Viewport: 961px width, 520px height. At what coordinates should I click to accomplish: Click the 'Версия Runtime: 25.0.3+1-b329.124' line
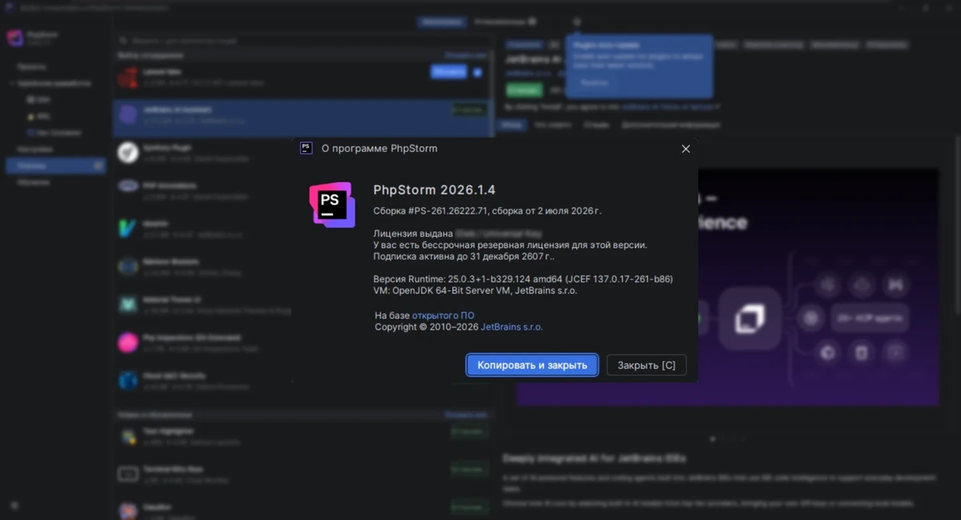tap(523, 279)
